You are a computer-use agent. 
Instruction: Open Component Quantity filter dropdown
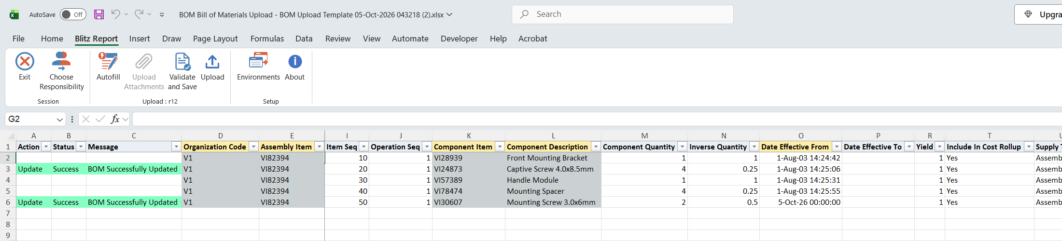(682, 147)
